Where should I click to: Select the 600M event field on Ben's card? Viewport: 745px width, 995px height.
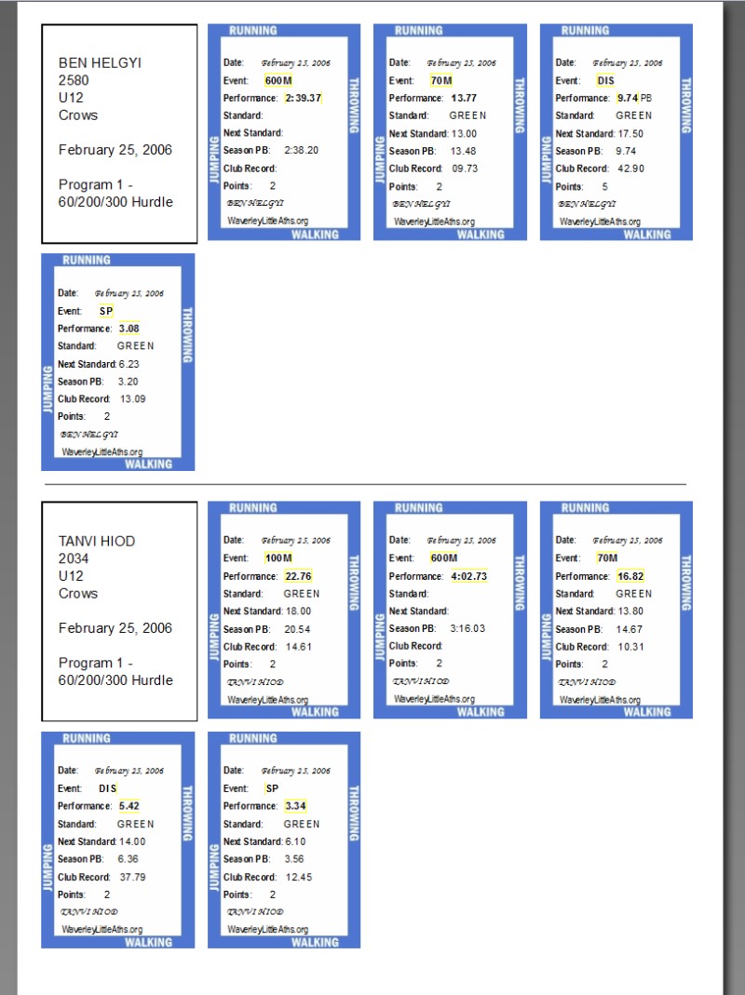(278, 81)
